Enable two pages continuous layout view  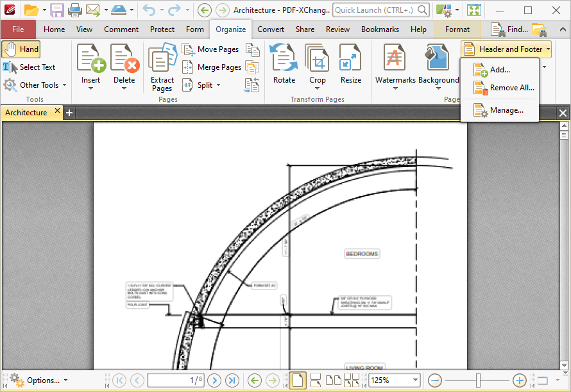tap(351, 380)
